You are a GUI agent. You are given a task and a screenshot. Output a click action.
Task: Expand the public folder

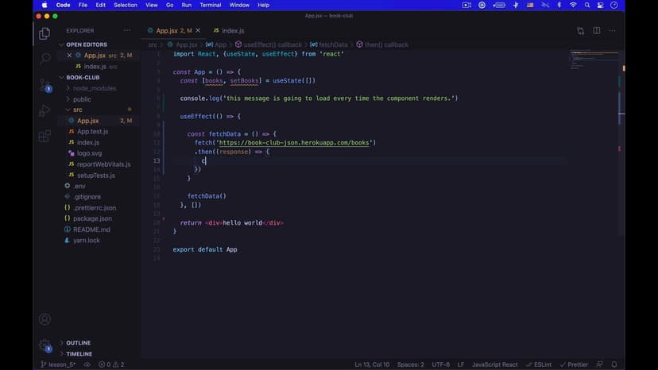pos(82,99)
